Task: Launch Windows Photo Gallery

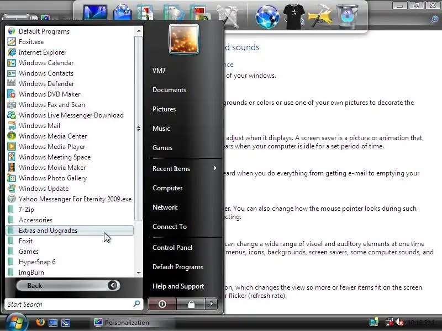Action: pyautogui.click(x=70, y=178)
